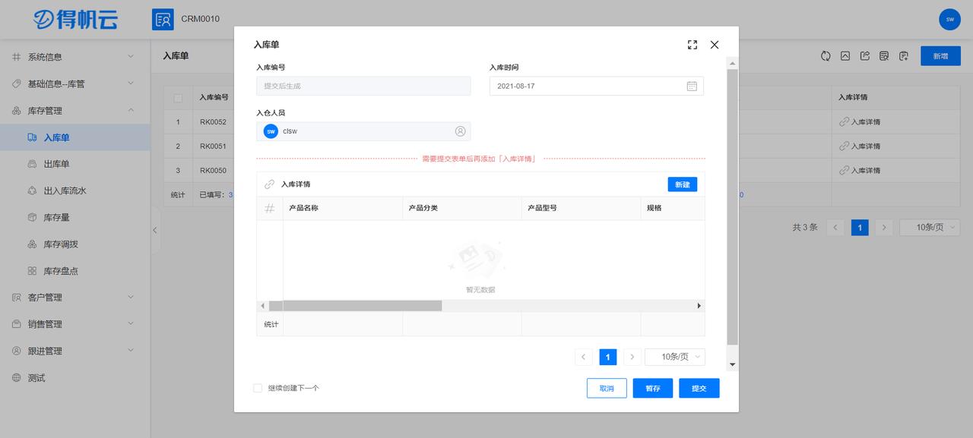Click the data import icon on the toolbar
The width and height of the screenshot is (973, 438).
click(903, 55)
